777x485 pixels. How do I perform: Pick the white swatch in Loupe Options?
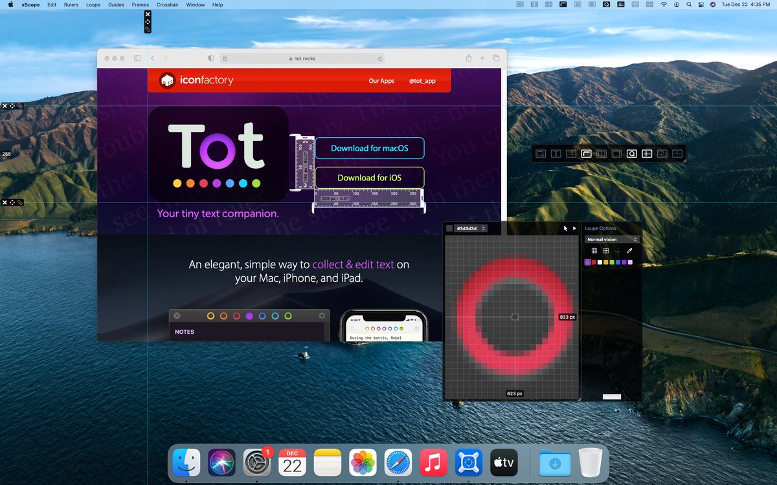pos(600,262)
